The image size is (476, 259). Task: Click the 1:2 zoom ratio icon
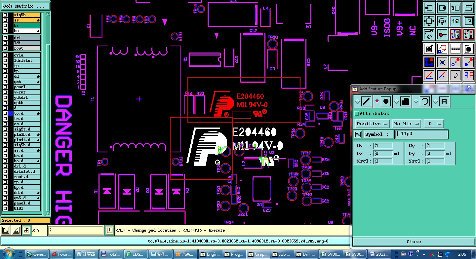pyautogui.click(x=456, y=21)
